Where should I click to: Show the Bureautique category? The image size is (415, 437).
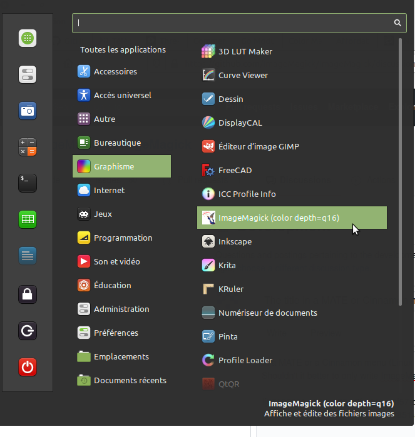[x=121, y=143]
